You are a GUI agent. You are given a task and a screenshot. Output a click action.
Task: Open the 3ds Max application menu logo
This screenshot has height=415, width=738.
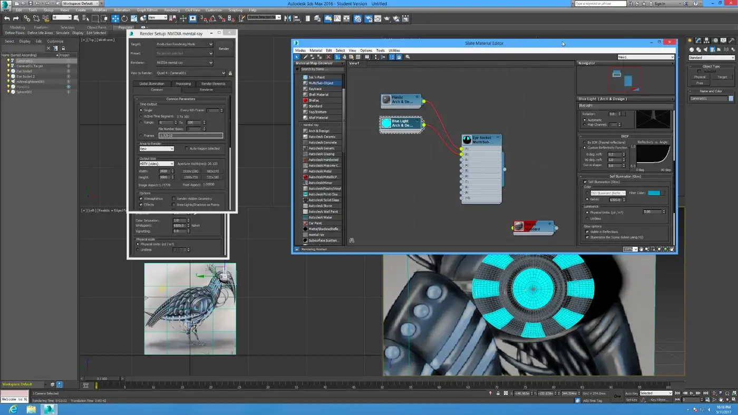tap(6, 5)
